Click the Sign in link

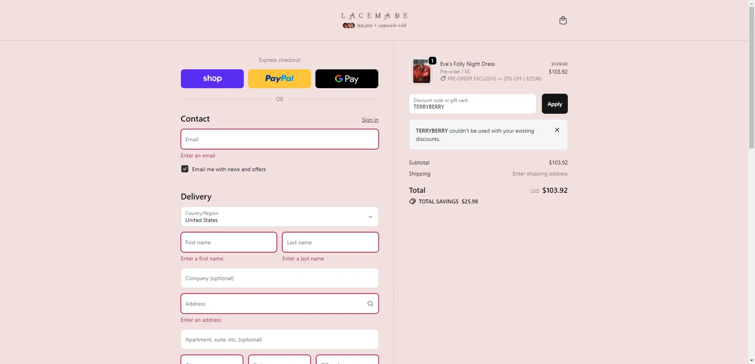(x=370, y=120)
